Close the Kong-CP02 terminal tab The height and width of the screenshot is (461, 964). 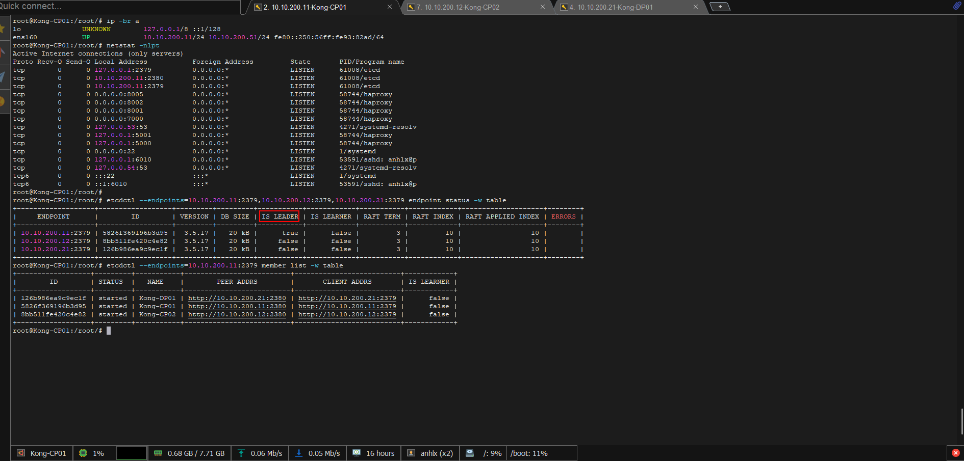coord(543,7)
